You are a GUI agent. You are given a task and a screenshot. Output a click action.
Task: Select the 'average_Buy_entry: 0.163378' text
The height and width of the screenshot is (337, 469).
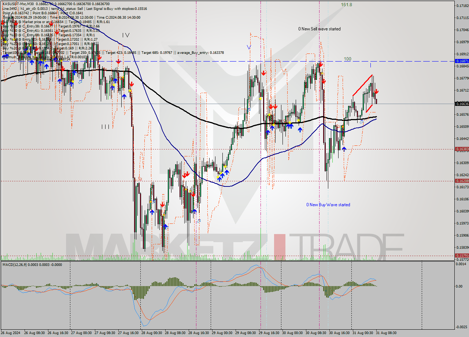click(x=200, y=52)
